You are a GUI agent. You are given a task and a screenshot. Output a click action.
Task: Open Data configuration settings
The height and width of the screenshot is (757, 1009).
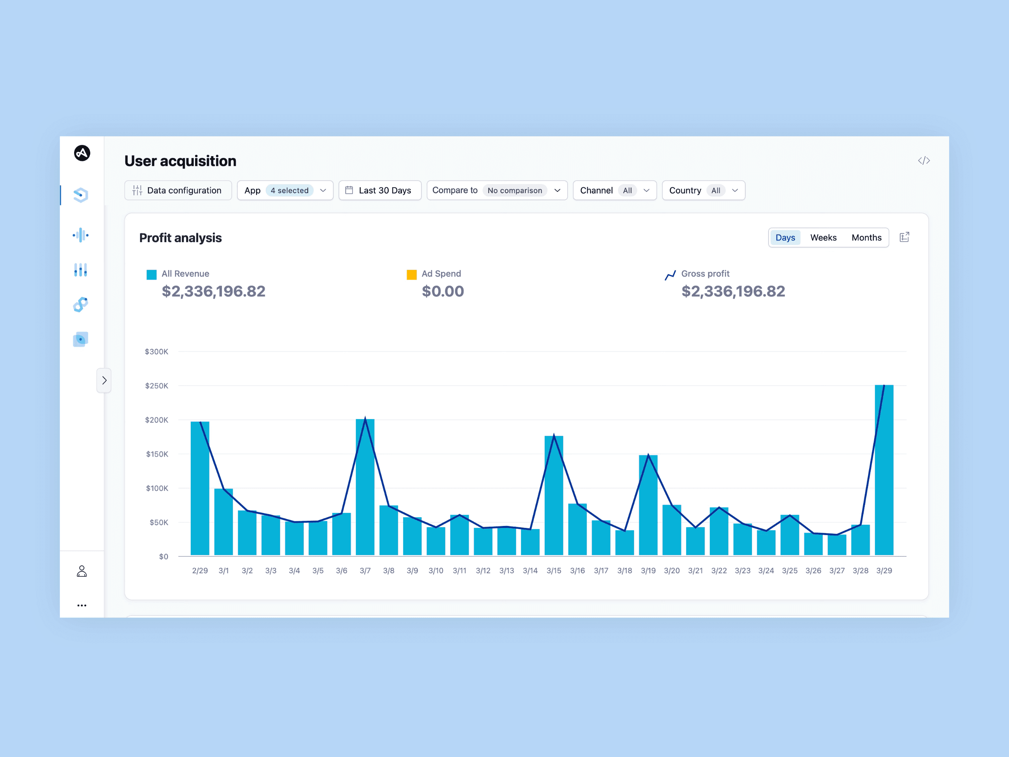[178, 190]
